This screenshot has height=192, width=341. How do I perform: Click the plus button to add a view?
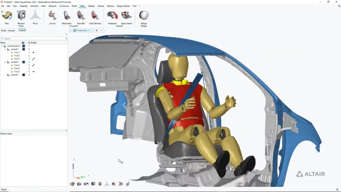coord(96,30)
